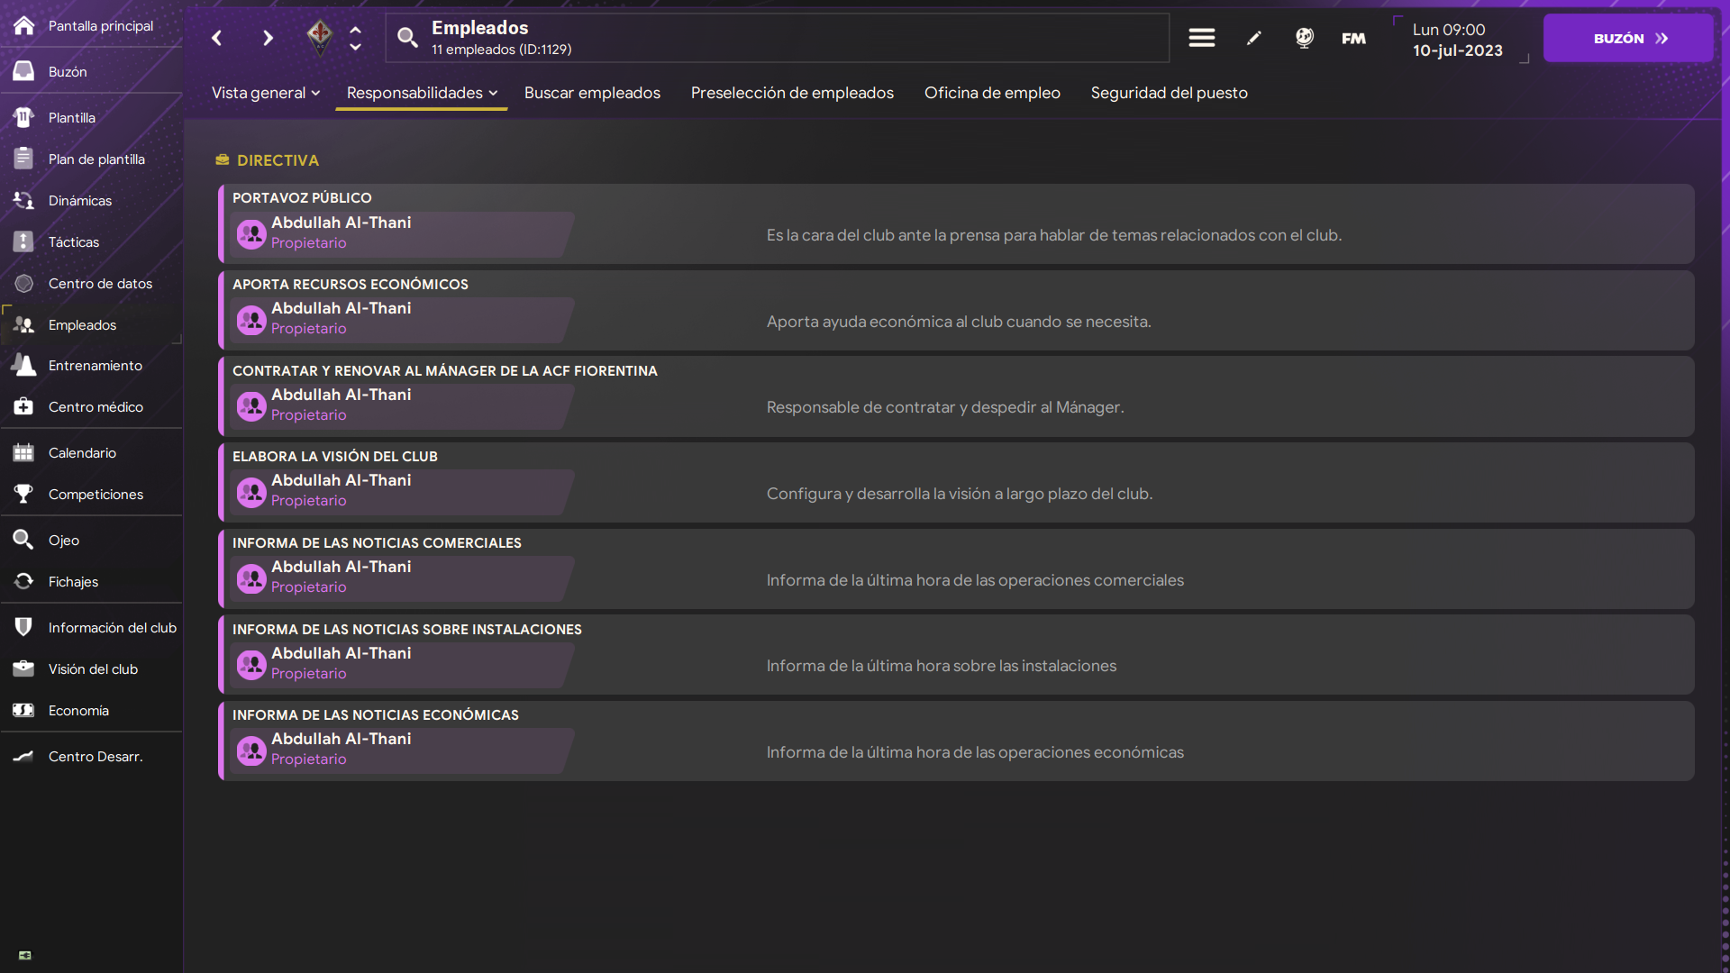Click the ACF Fiorentina club badge
This screenshot has height=973, width=1730.
click(319, 37)
